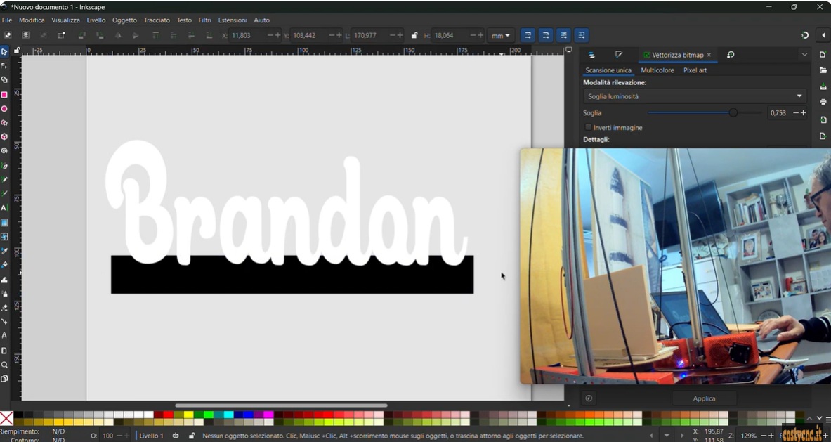Select the Text tool
Screen dimensions: 831x442
tap(4, 208)
